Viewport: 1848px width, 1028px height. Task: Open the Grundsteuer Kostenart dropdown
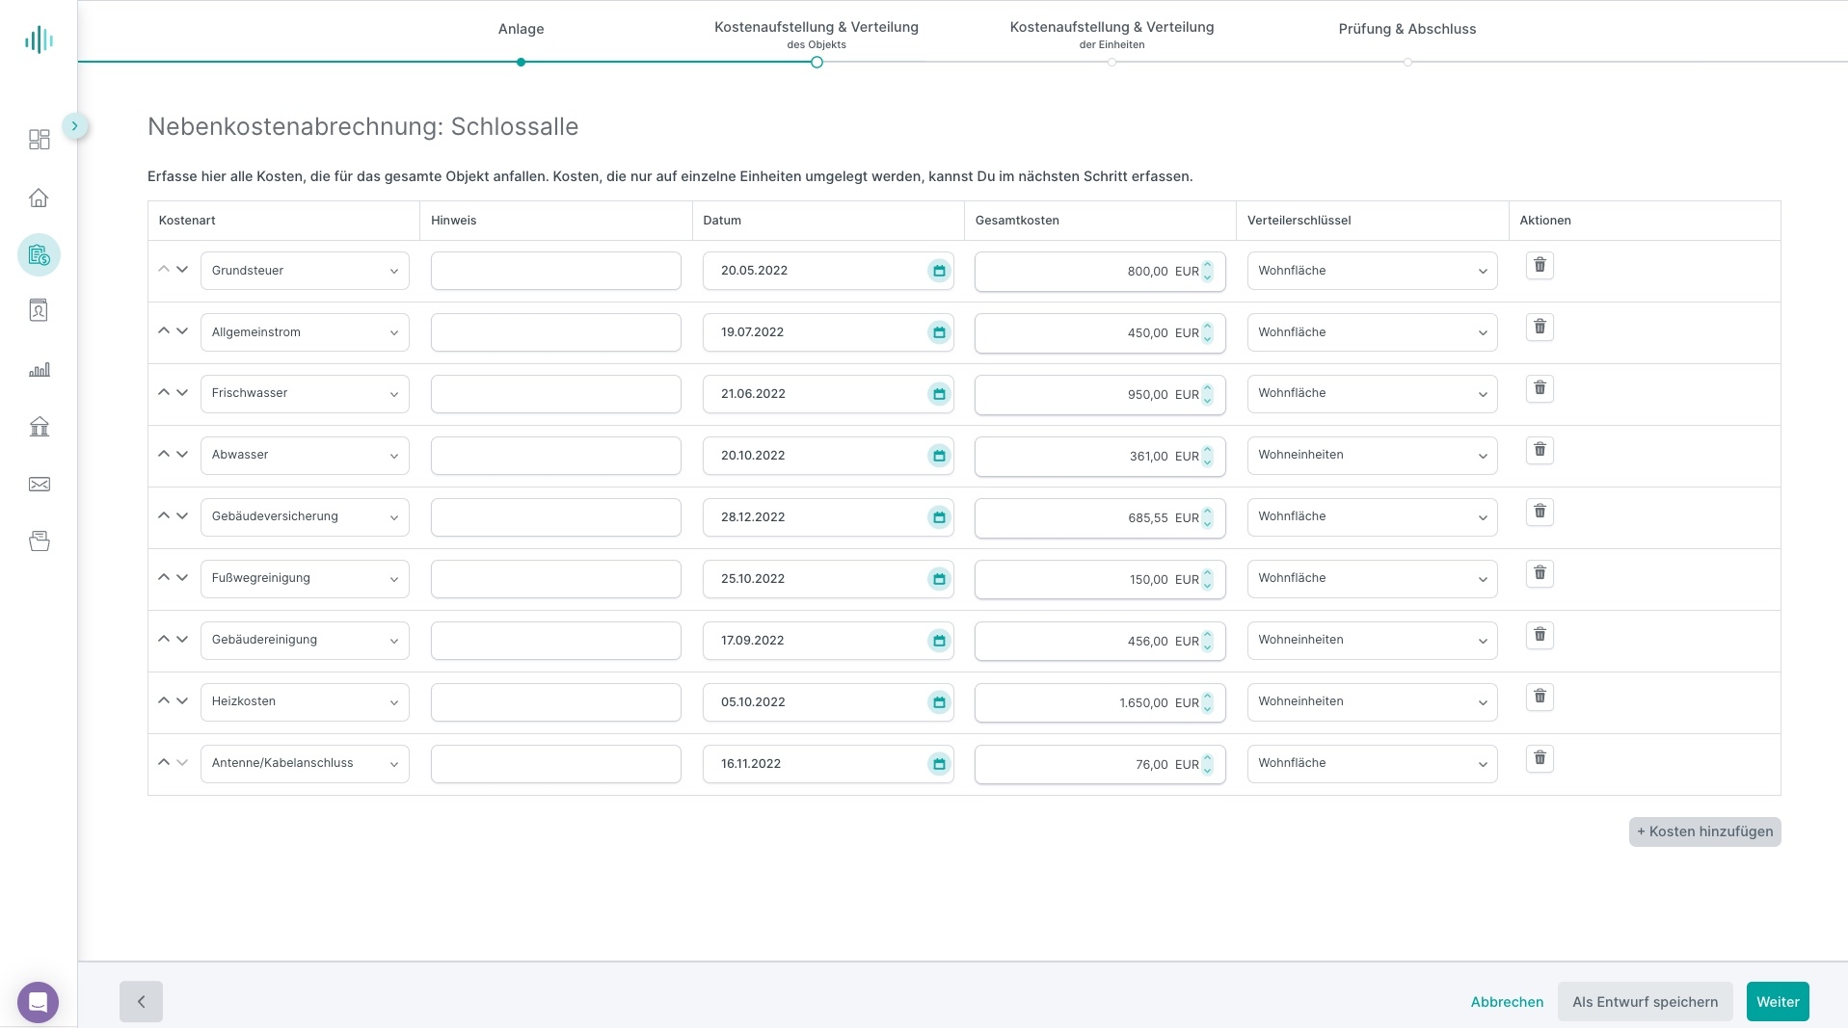click(305, 271)
